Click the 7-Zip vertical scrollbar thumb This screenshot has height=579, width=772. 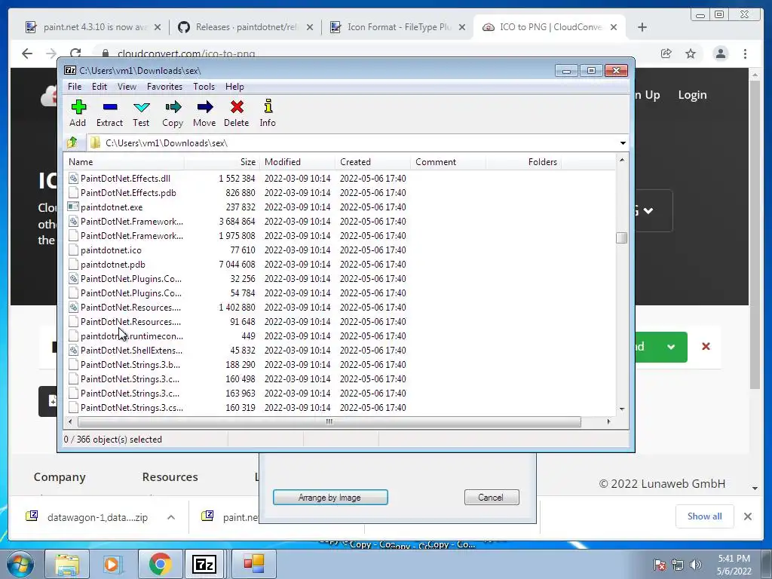(x=622, y=237)
